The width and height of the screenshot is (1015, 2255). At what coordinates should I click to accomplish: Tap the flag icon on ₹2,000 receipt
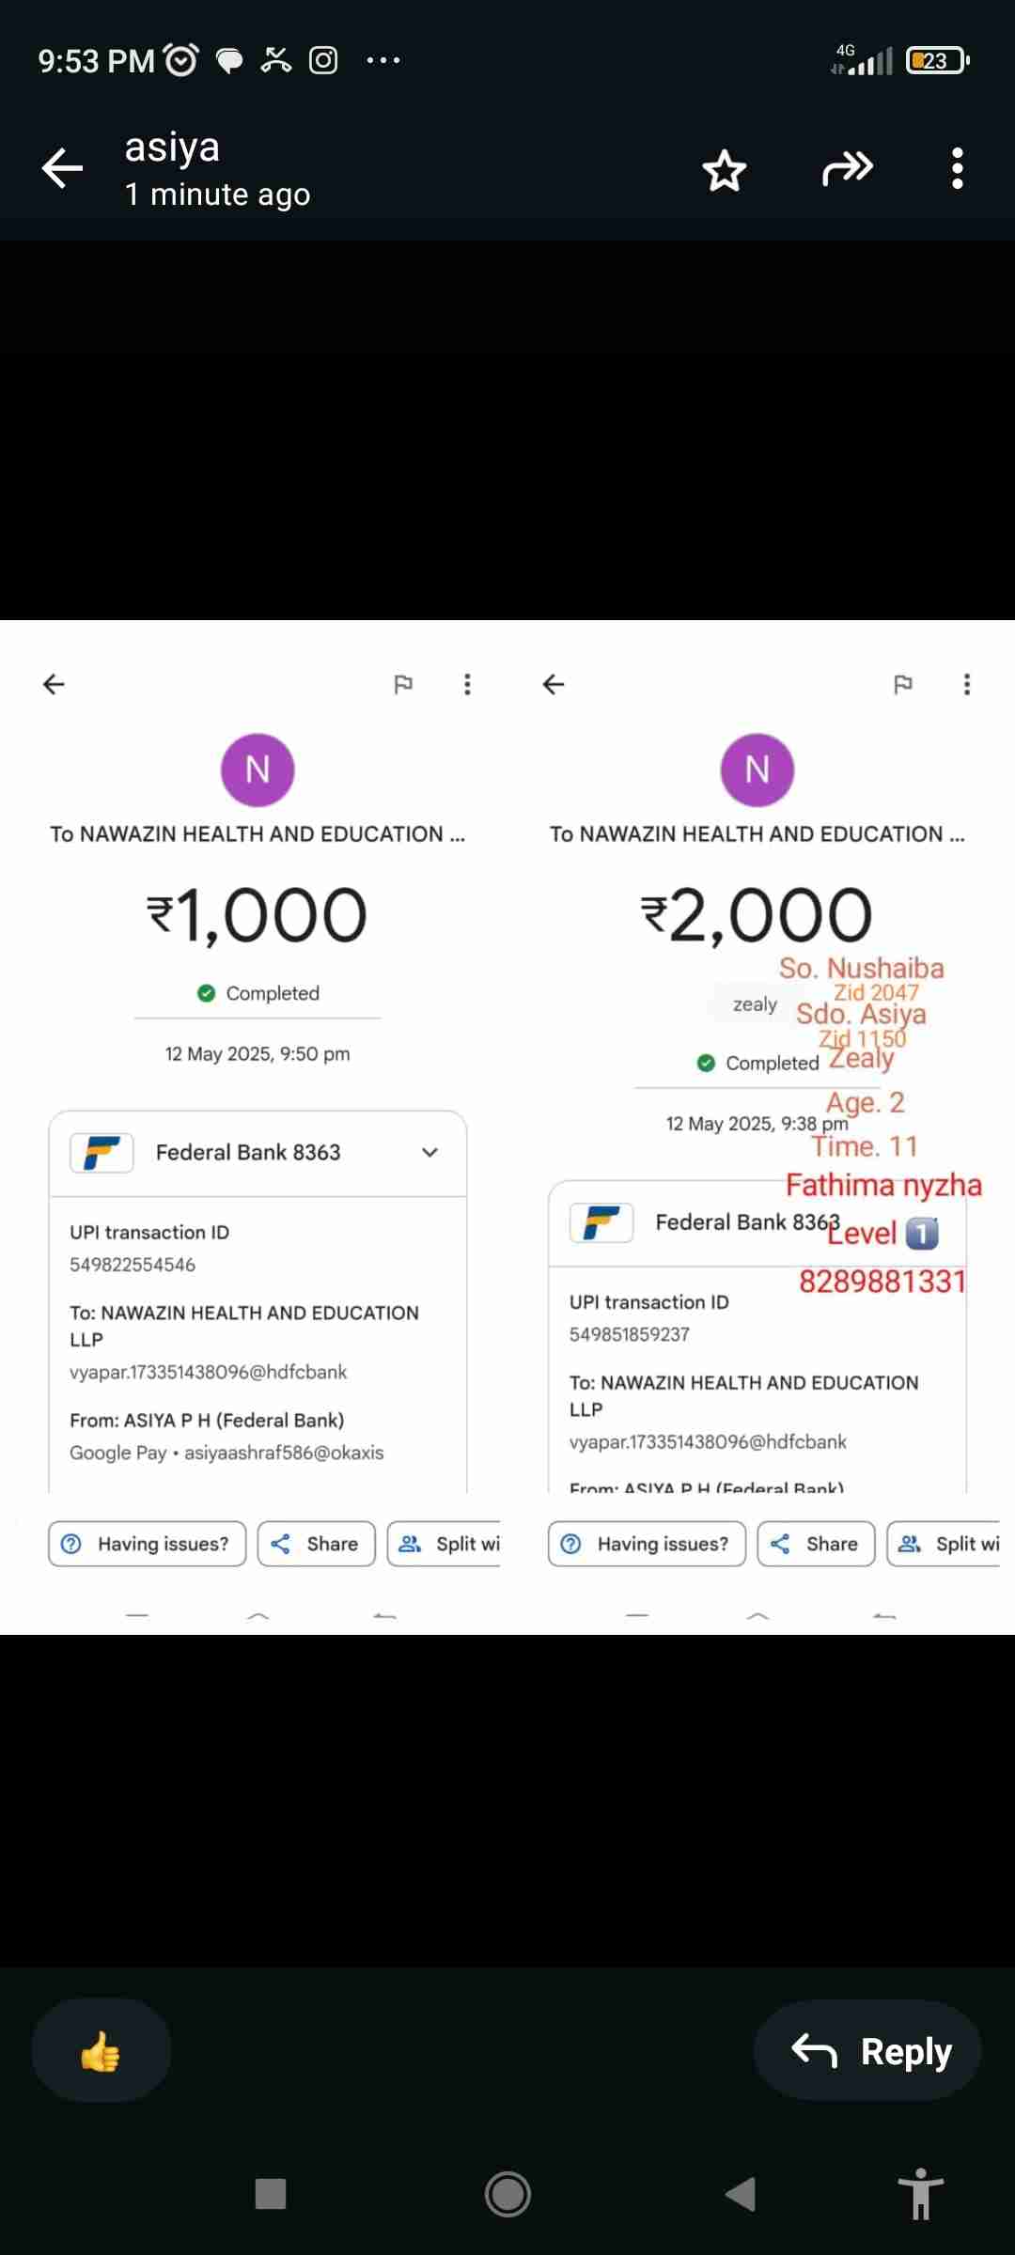coord(903,684)
